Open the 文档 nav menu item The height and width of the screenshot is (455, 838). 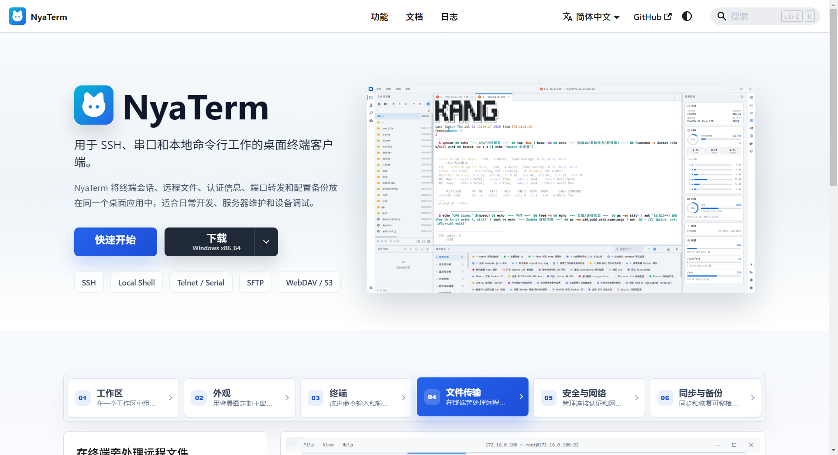click(x=414, y=17)
